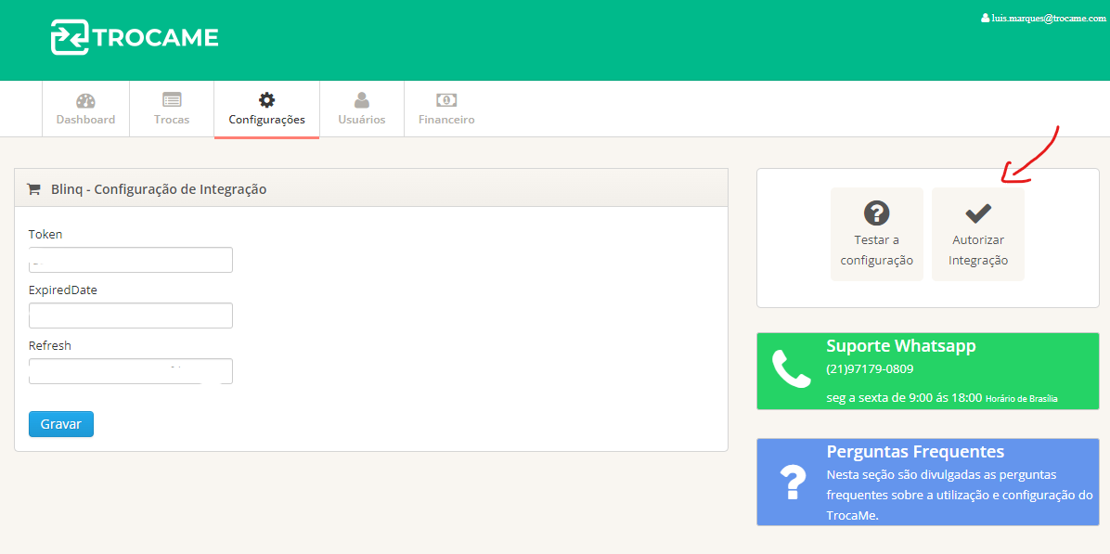Image resolution: width=1110 pixels, height=554 pixels.
Task: Click the Configurações gear icon
Action: coord(267,100)
